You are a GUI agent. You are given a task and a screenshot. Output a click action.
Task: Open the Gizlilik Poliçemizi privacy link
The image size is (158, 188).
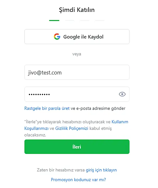[x=71, y=128]
